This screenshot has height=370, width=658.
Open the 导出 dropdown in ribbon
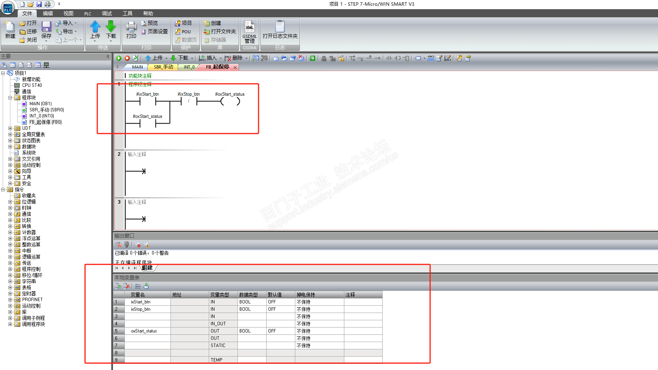[x=76, y=32]
